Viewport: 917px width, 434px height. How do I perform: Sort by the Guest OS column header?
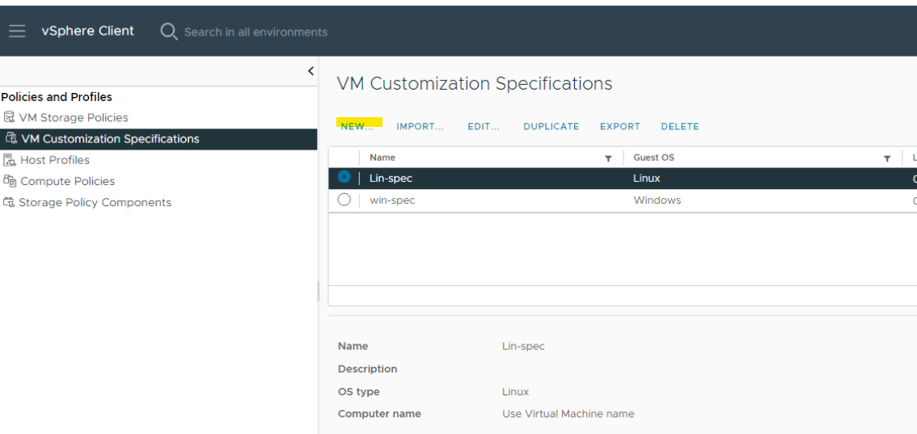[x=654, y=158]
